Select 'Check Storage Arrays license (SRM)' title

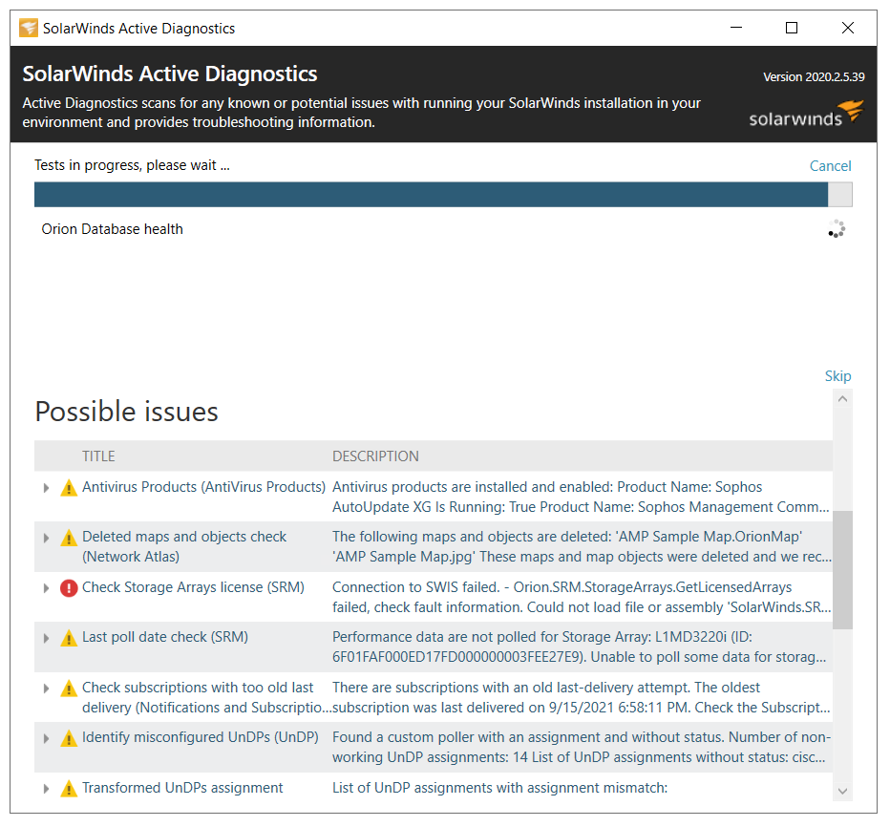point(193,587)
